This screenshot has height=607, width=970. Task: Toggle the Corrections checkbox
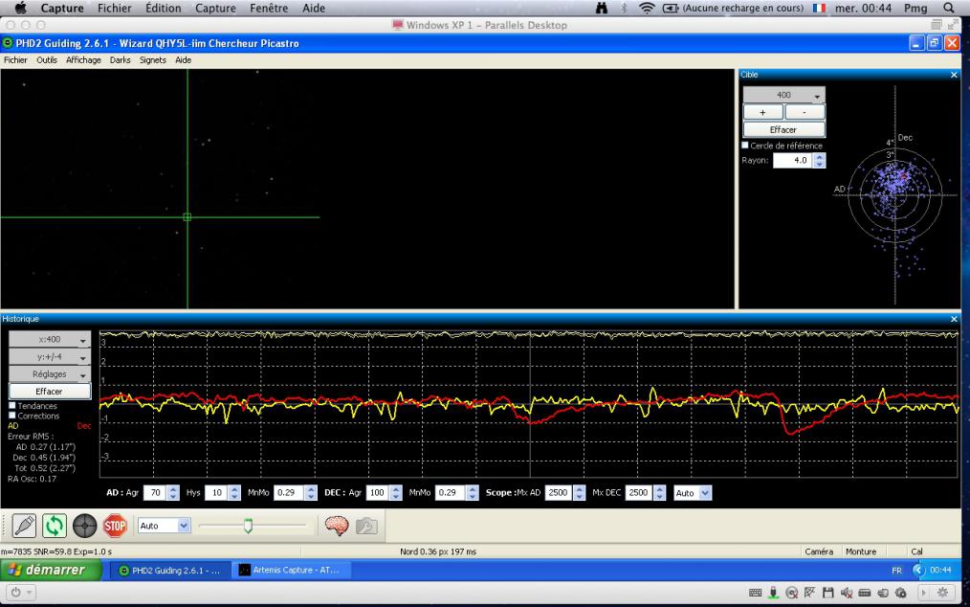[x=12, y=416]
